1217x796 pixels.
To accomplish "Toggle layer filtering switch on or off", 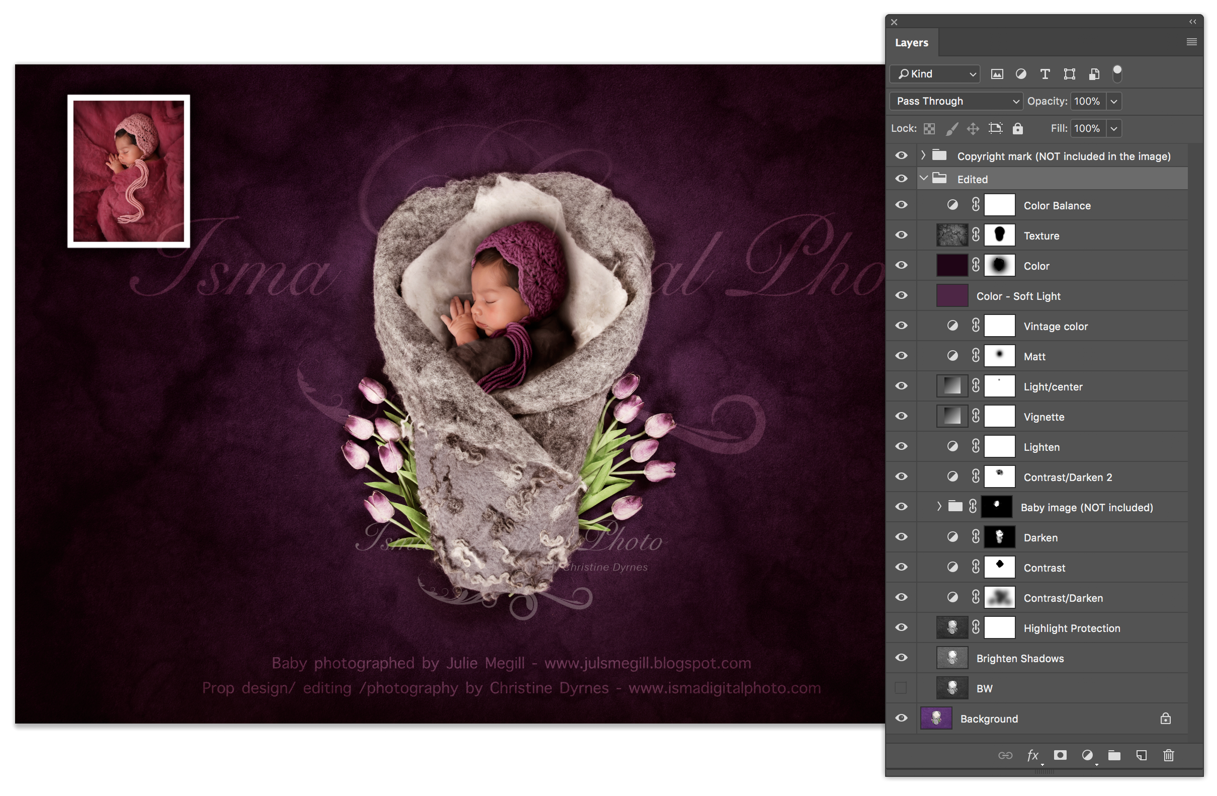I will (1117, 73).
